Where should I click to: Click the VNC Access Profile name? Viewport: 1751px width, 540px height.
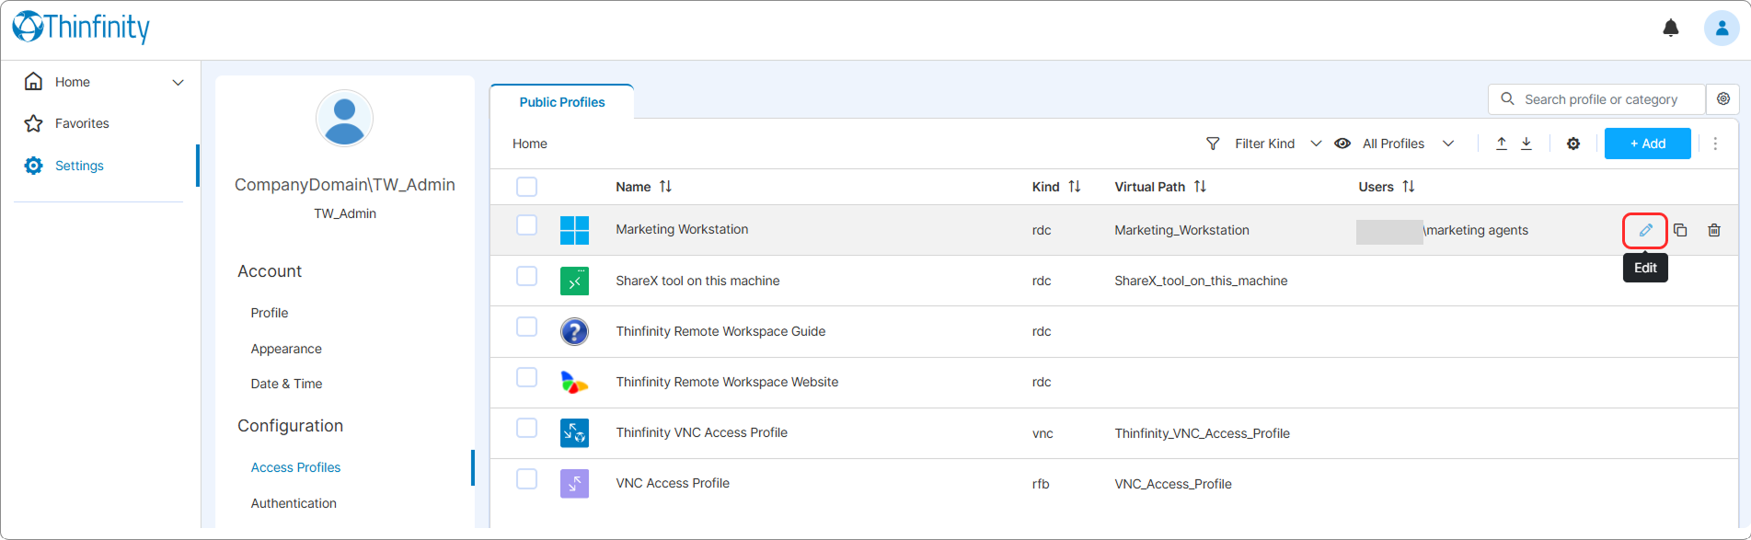point(673,483)
